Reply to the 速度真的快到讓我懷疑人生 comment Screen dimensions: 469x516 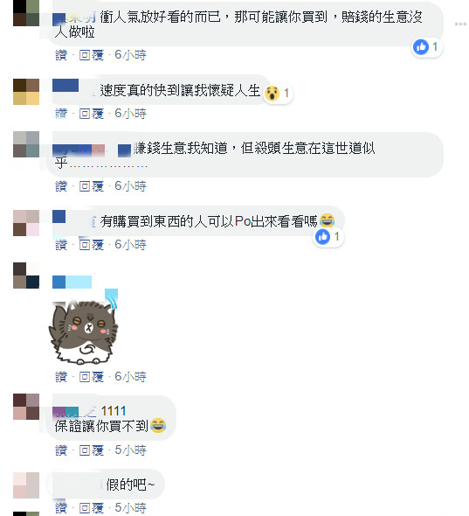coord(92,114)
